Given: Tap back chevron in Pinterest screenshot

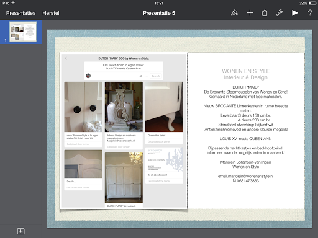Looking at the screenshot, I should coord(66,58).
